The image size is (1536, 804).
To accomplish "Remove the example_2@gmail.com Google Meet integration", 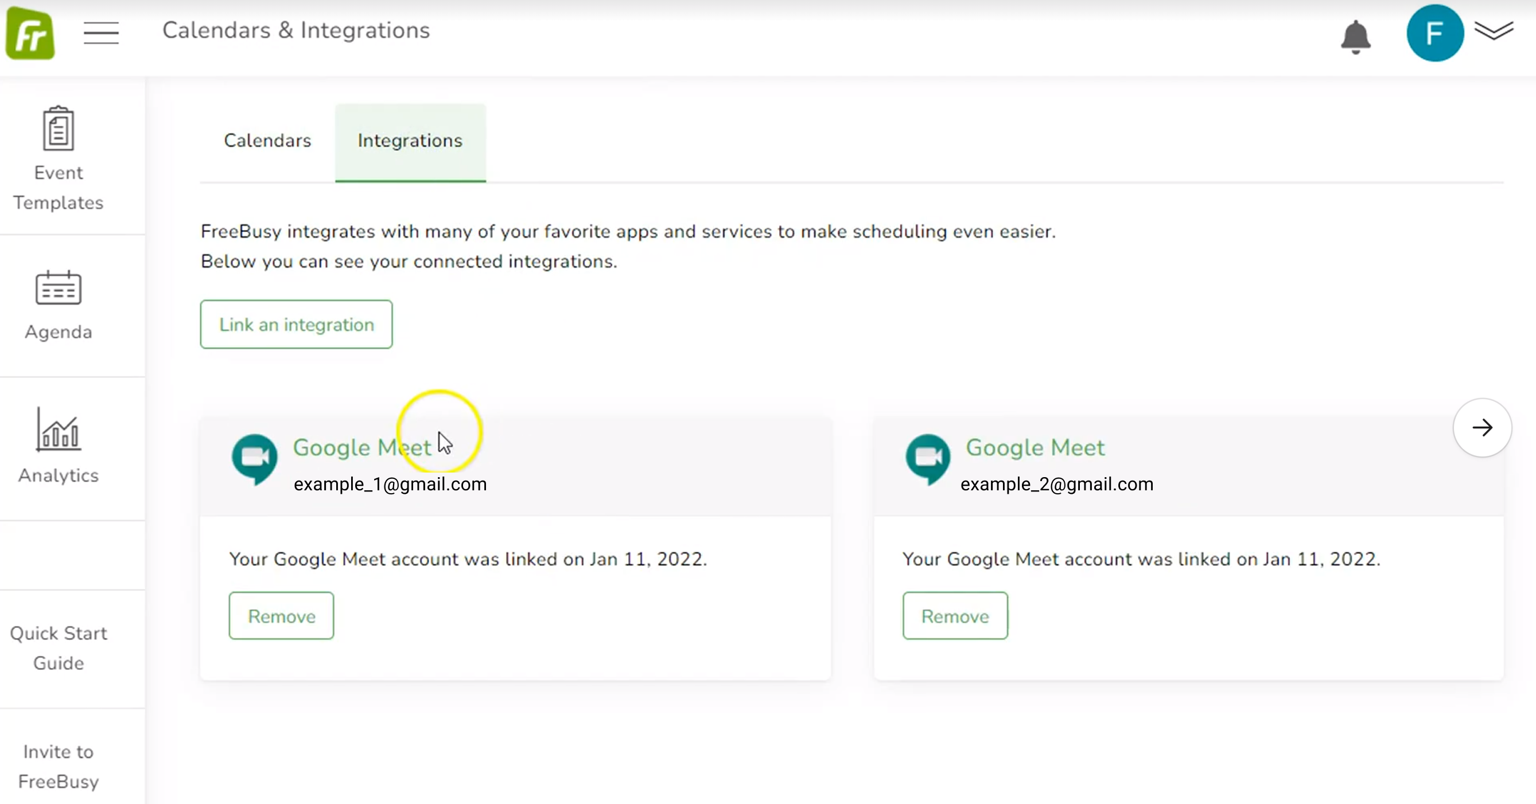I will [955, 616].
